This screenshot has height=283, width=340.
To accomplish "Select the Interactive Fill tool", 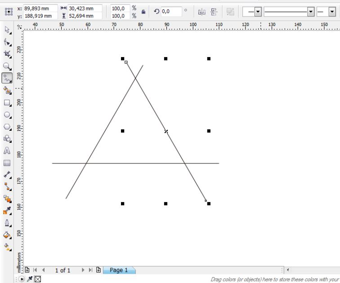I will click(x=7, y=247).
